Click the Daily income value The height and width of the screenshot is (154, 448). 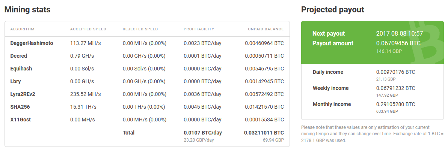(396, 72)
